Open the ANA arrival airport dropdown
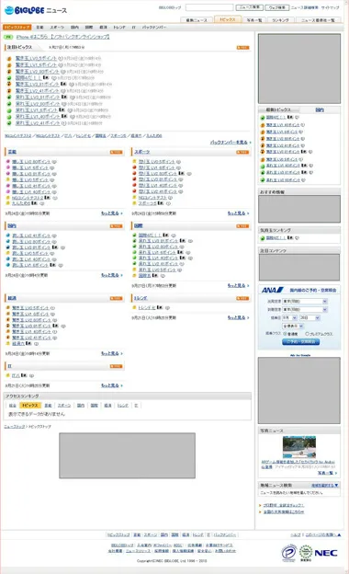The width and height of the screenshot is (349, 574). click(305, 310)
